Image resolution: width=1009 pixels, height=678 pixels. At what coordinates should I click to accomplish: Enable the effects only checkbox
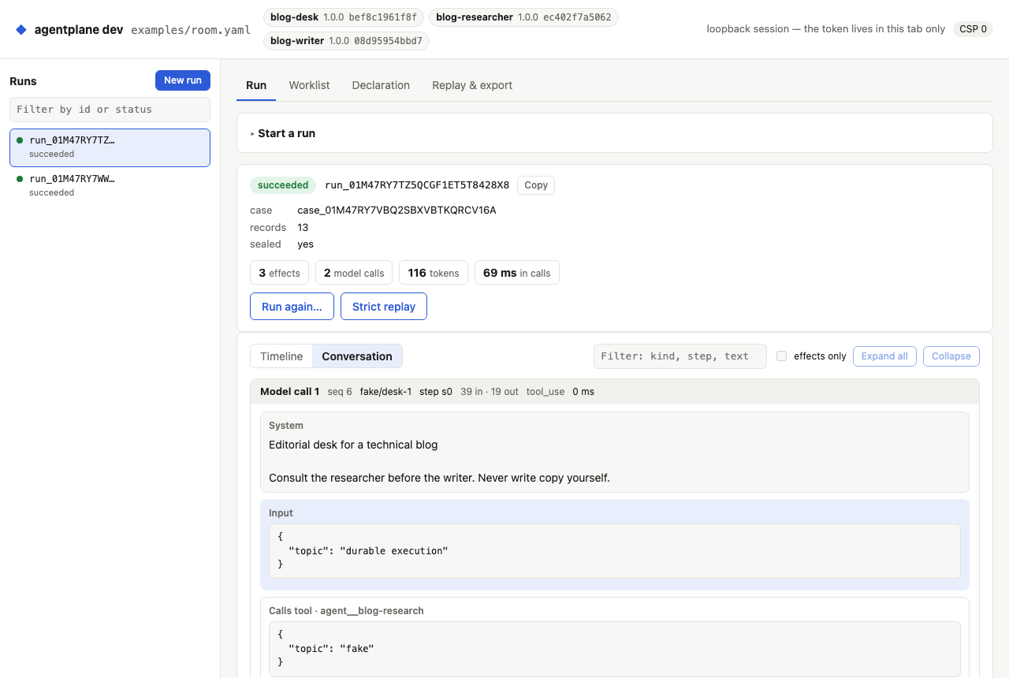(781, 356)
